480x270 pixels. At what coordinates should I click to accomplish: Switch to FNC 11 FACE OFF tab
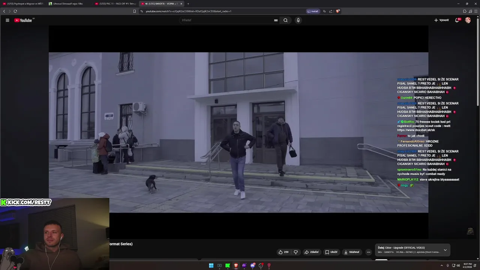(x=115, y=4)
